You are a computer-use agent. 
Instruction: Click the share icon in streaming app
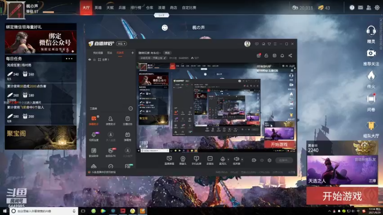click(x=290, y=55)
